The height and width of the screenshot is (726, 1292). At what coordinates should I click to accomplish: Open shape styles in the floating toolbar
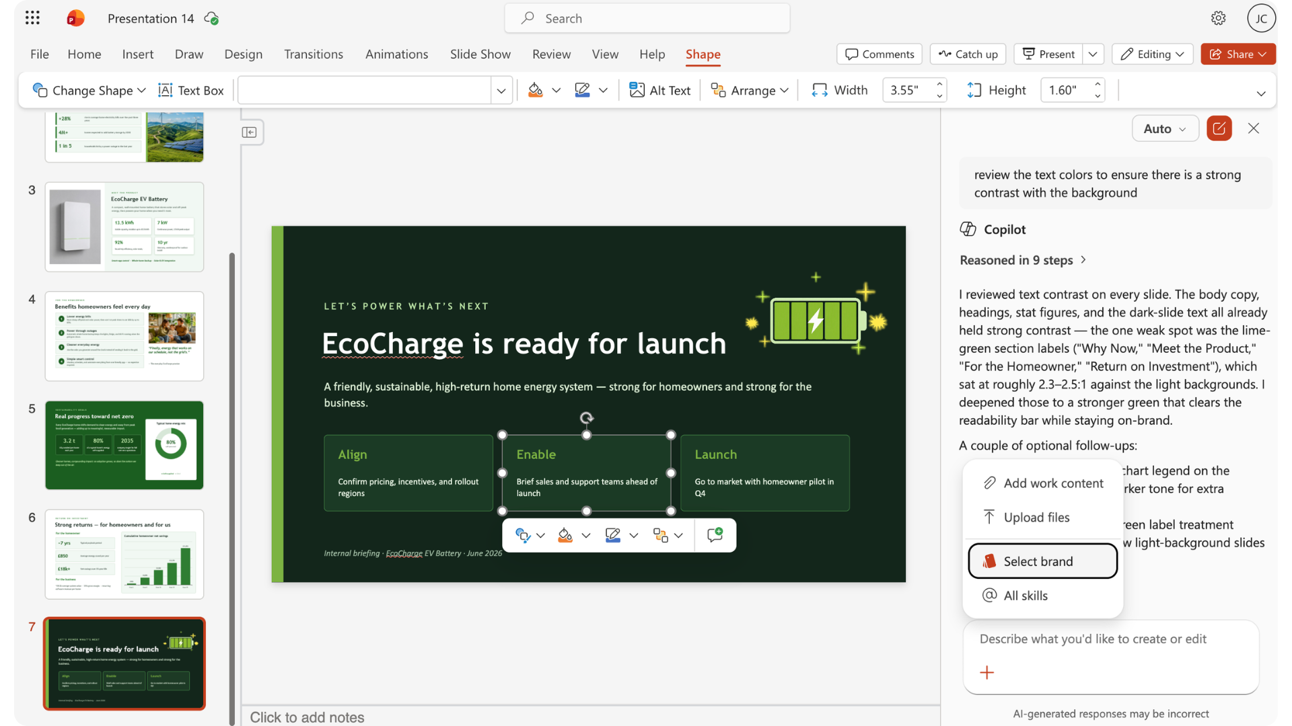click(523, 535)
